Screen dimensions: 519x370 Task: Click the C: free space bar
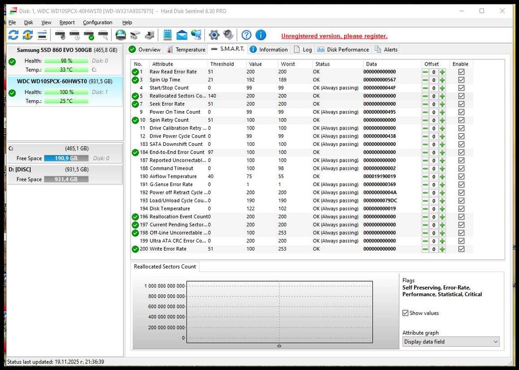tap(66, 159)
